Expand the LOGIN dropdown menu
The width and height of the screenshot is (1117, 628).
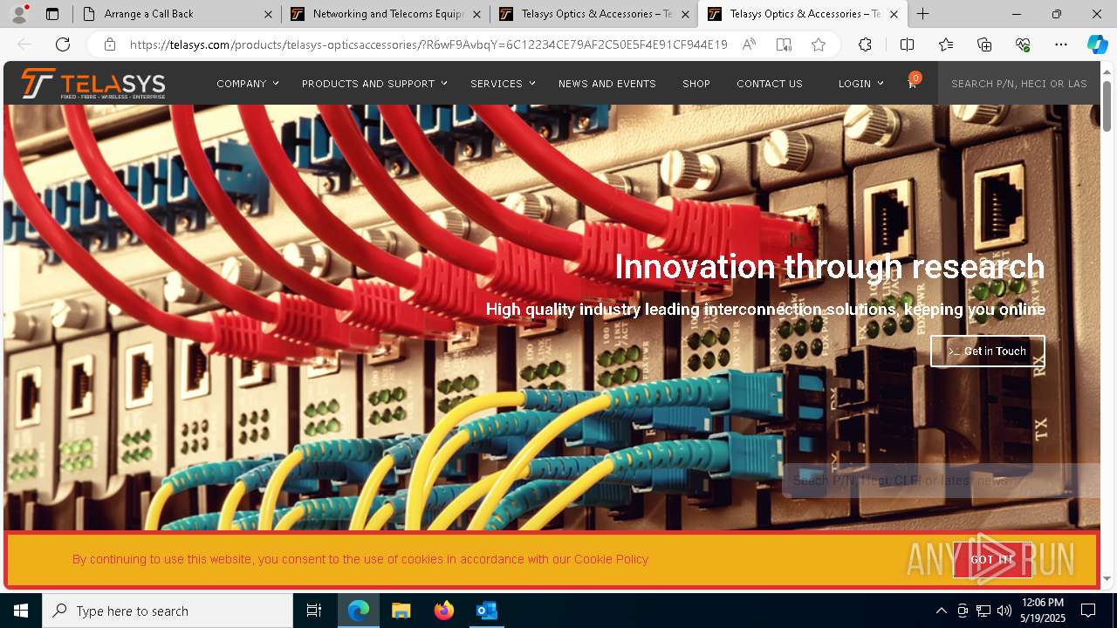click(x=860, y=84)
